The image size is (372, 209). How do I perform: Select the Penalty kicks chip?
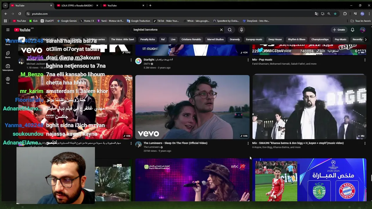point(148,39)
